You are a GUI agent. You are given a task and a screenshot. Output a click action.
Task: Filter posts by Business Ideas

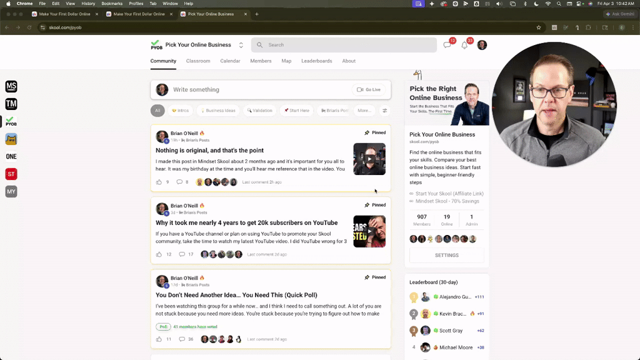click(x=218, y=110)
